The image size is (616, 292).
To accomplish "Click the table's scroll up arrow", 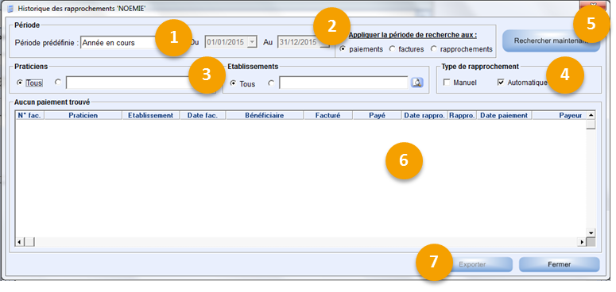I will coord(591,115).
